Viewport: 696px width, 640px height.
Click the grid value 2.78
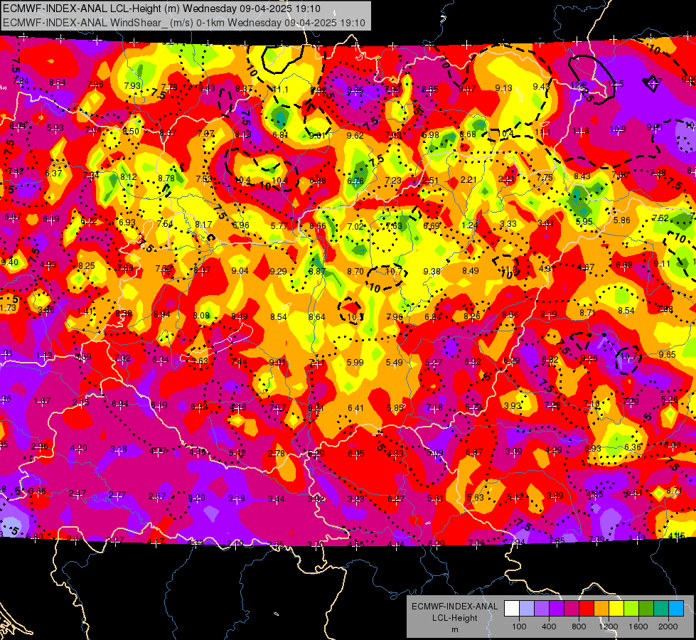pyautogui.click(x=277, y=453)
